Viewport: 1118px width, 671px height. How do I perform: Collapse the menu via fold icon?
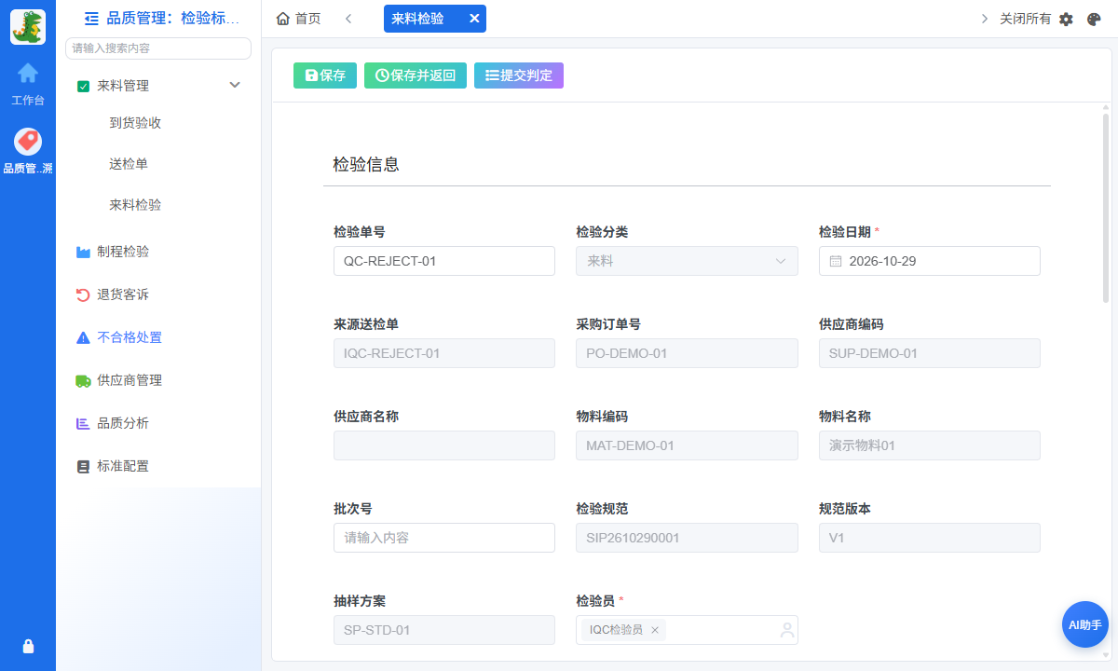click(x=91, y=18)
